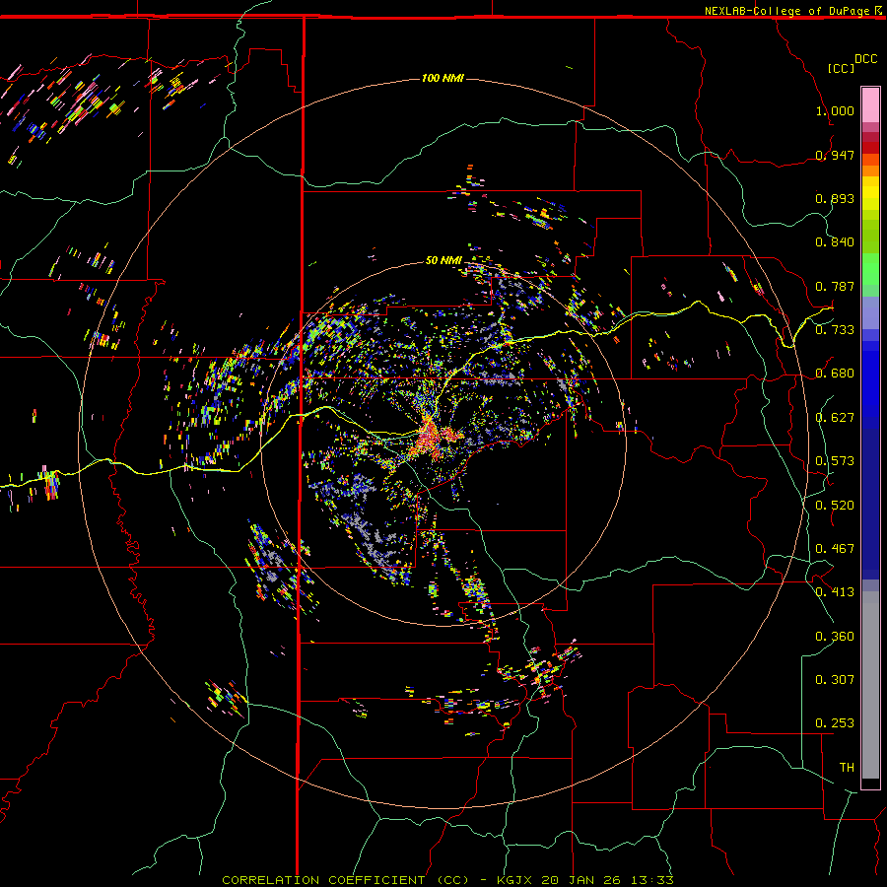This screenshot has height=887, width=887.
Task: Click the 0.893 color scale value
Action: (x=835, y=198)
